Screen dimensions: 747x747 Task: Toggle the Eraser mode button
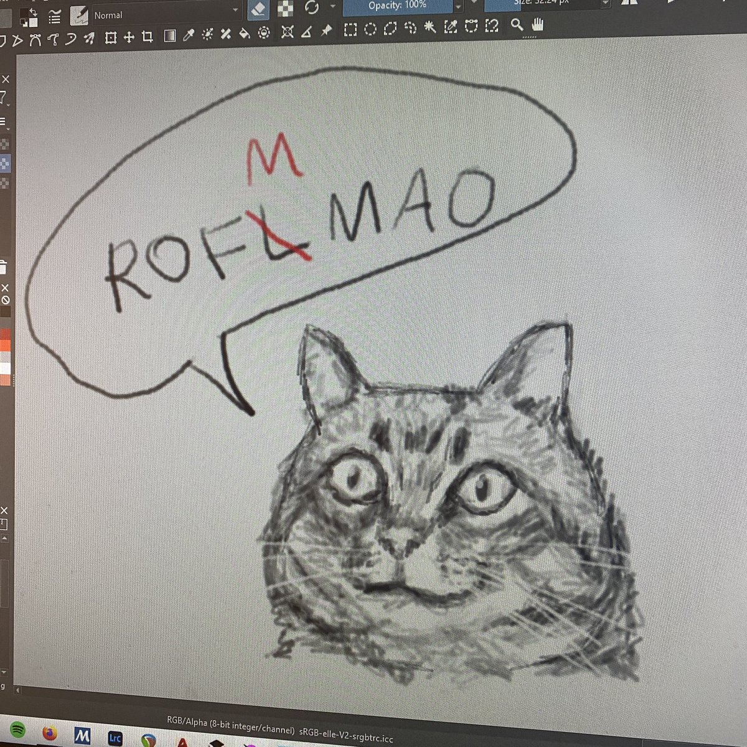click(x=259, y=9)
